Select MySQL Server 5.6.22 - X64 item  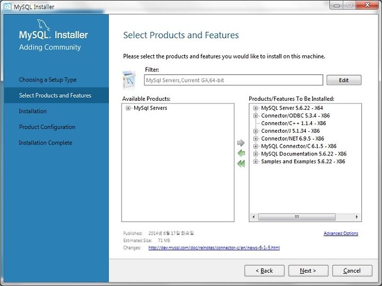click(x=292, y=108)
